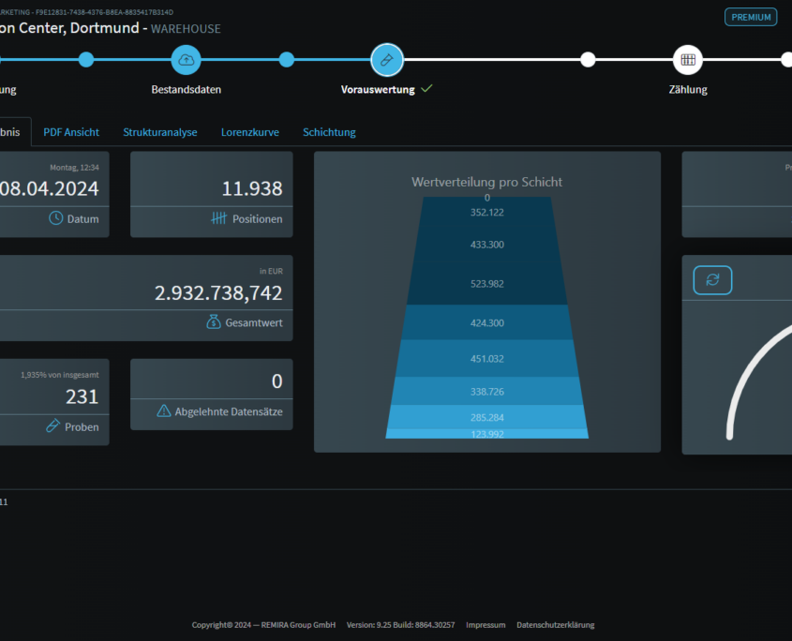
Task: Click the completed dot after Bestandsdaten
Action: coord(286,59)
